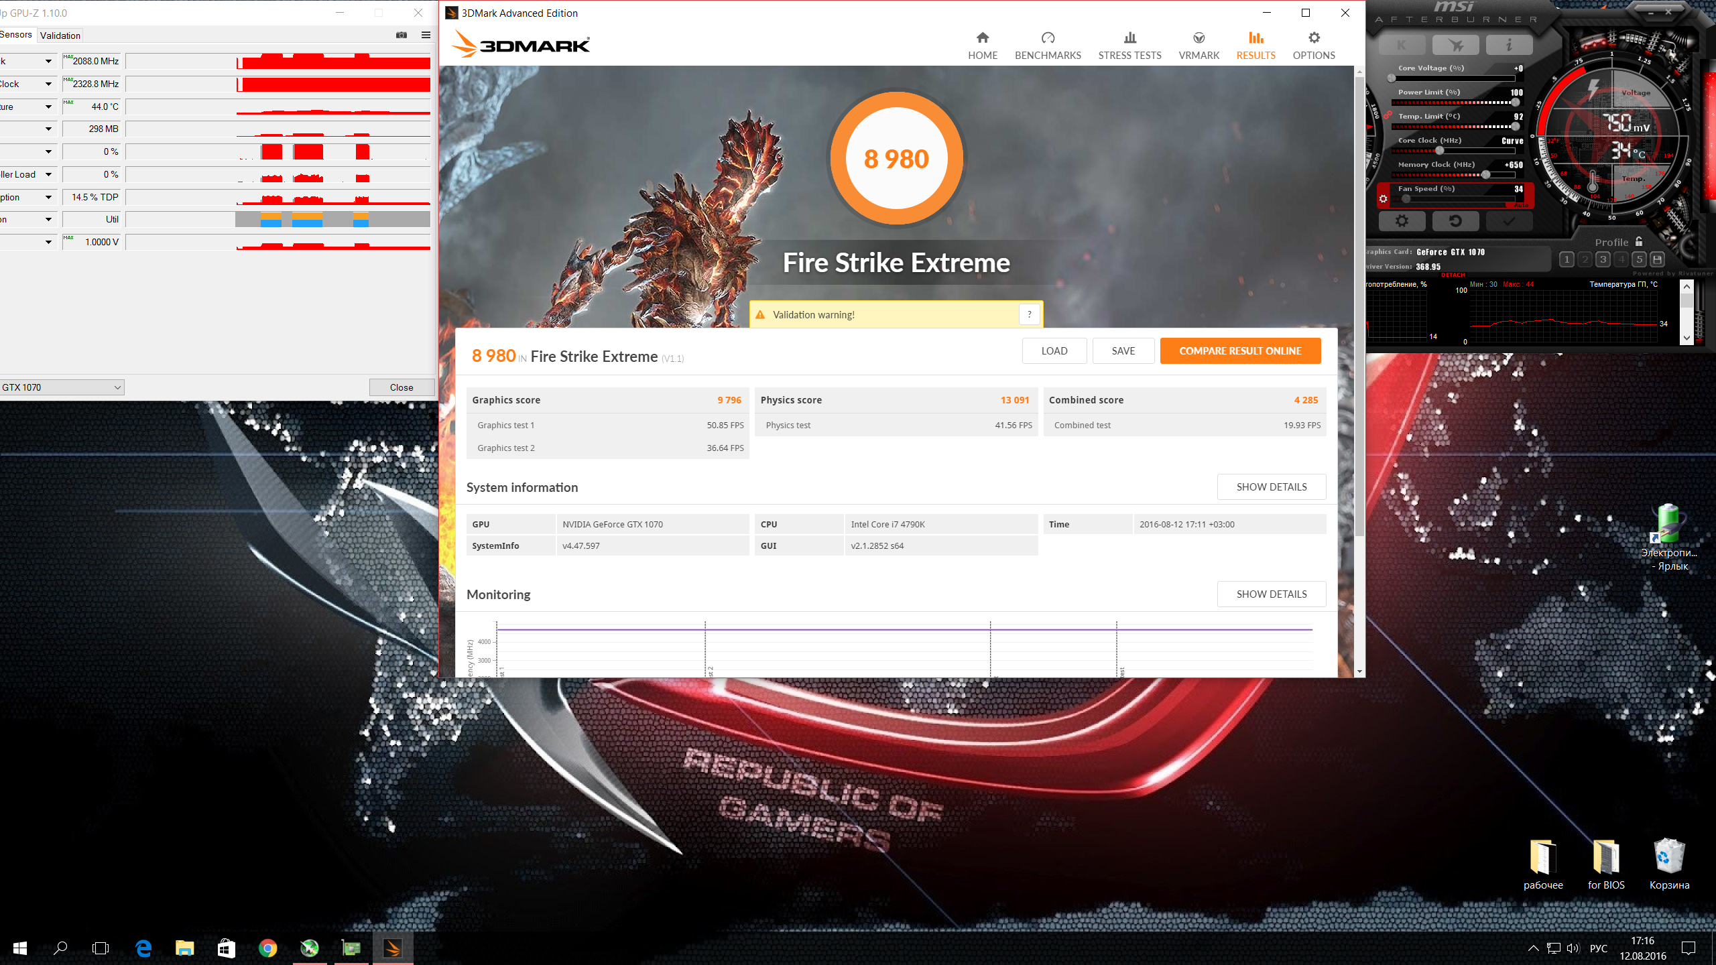Click Compare Result Online button
This screenshot has width=1716, height=965.
coord(1239,350)
